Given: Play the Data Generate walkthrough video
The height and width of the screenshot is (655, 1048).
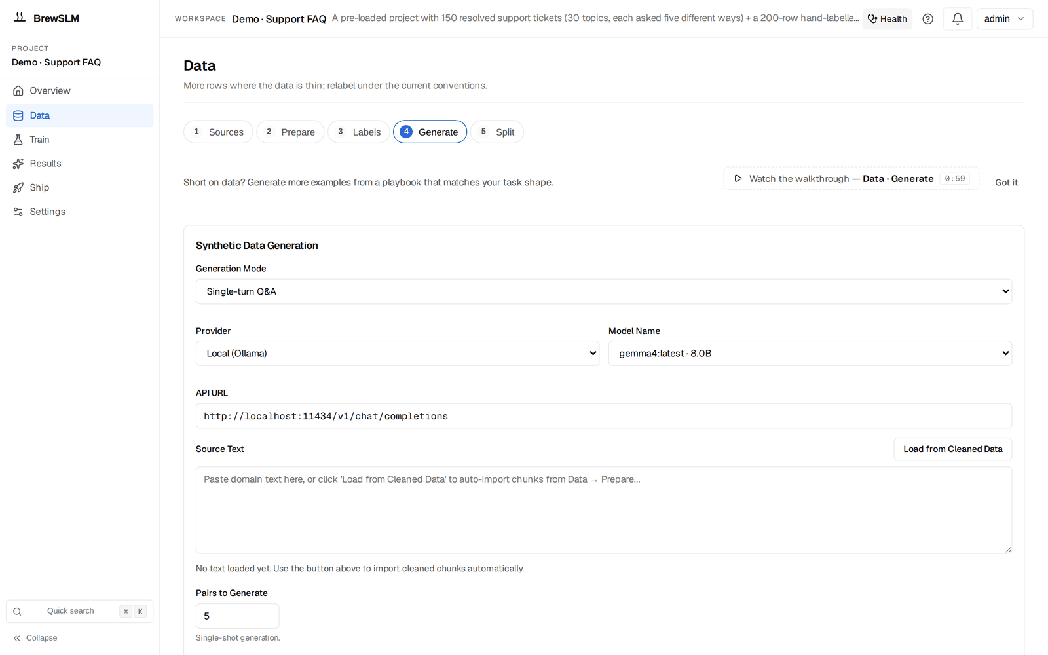Looking at the screenshot, I should point(851,179).
